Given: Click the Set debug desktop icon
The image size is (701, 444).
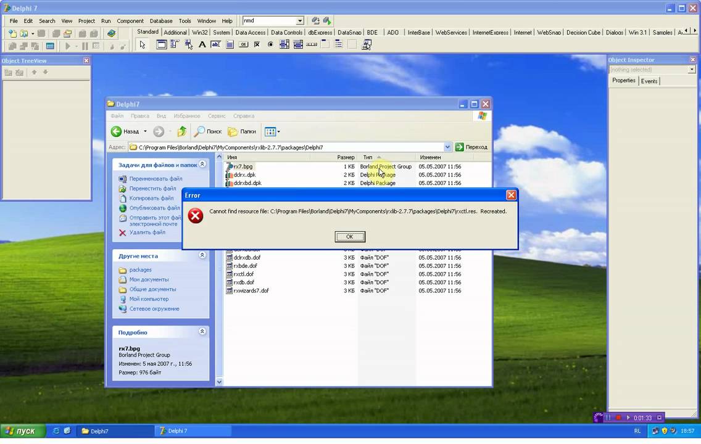Looking at the screenshot, I should point(327,20).
